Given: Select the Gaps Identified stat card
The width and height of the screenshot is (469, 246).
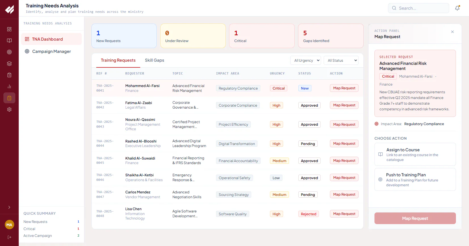Looking at the screenshot, I should point(331,36).
